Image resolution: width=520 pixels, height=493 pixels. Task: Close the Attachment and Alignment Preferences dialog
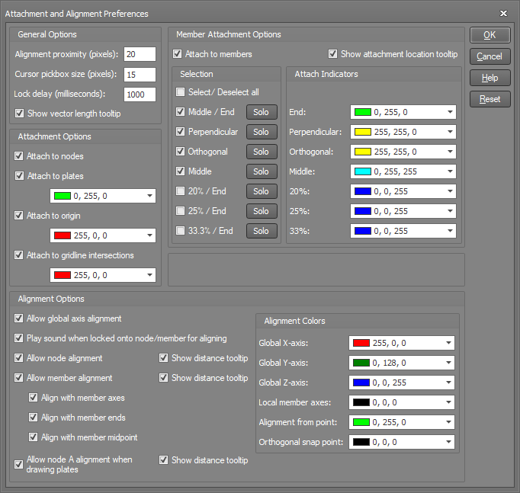(503, 13)
